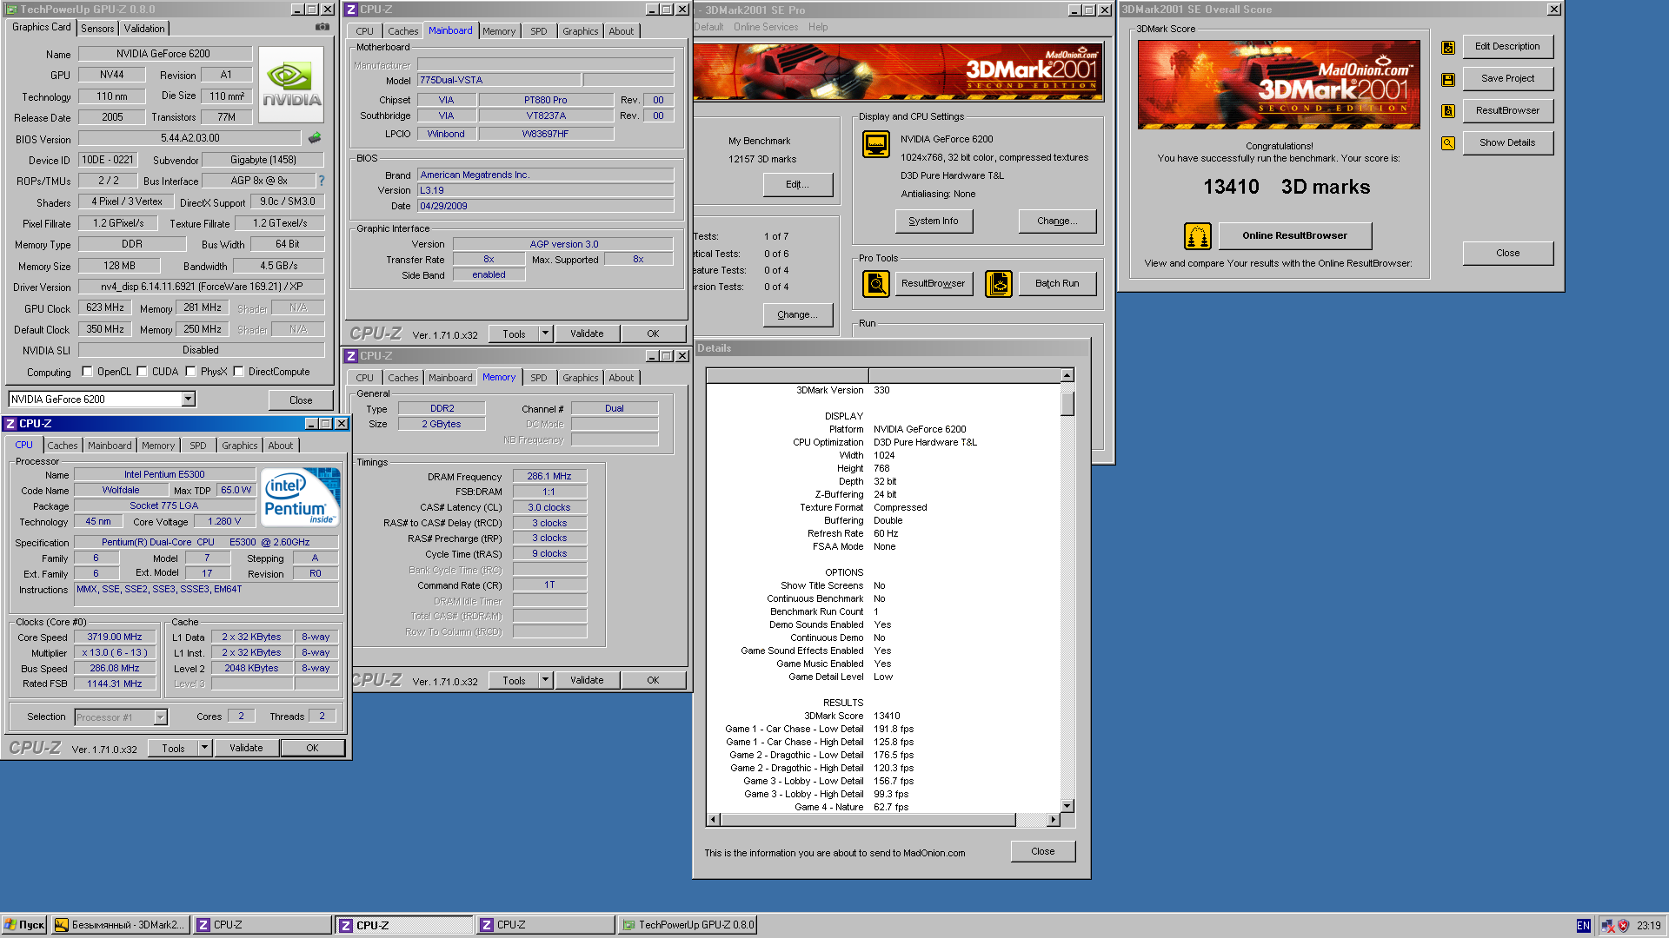The height and width of the screenshot is (938, 1669).
Task: Open the GPU selection dropdown in GPU-Z
Action: point(188,400)
